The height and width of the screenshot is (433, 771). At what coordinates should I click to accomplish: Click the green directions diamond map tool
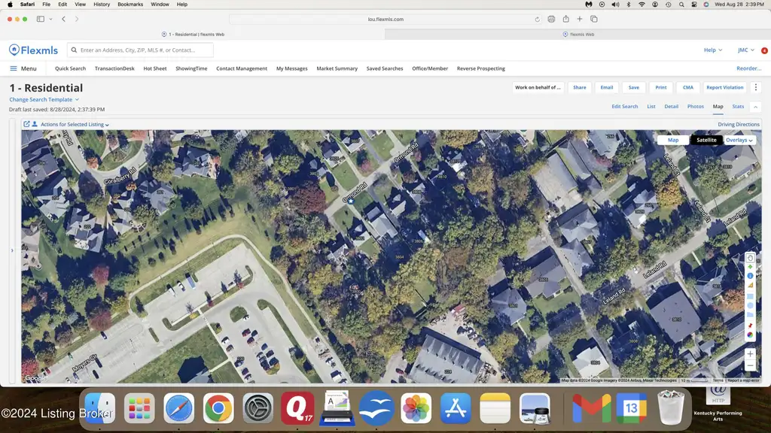click(x=750, y=267)
